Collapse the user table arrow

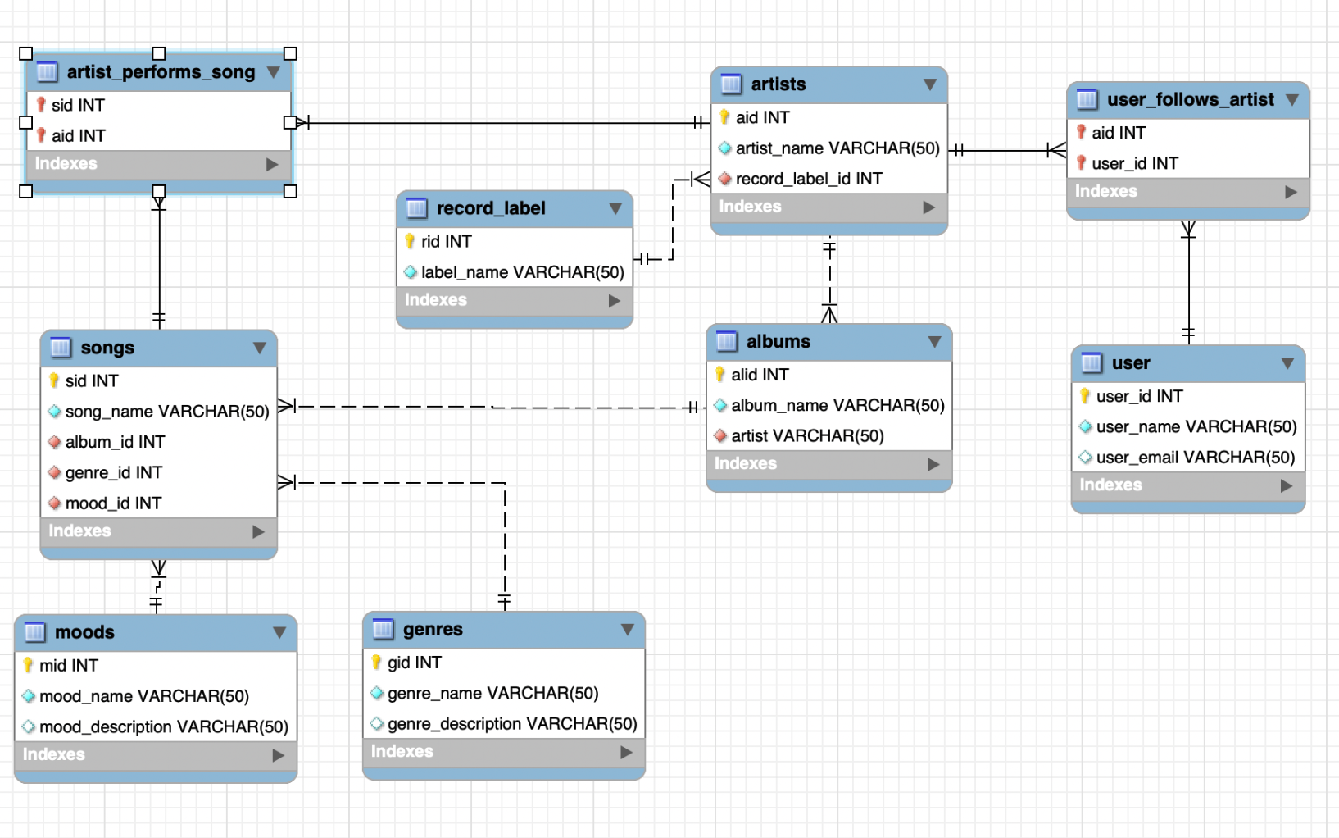point(1287,363)
